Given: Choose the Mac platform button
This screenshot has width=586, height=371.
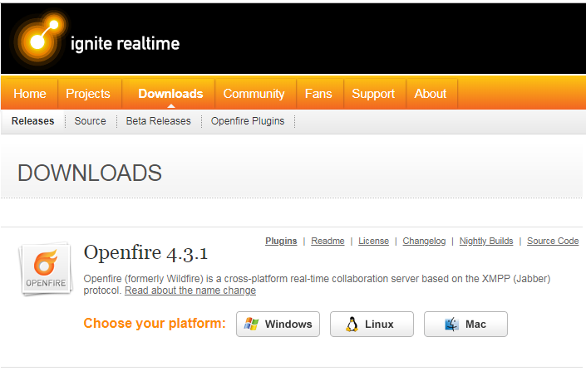Looking at the screenshot, I should (x=465, y=324).
